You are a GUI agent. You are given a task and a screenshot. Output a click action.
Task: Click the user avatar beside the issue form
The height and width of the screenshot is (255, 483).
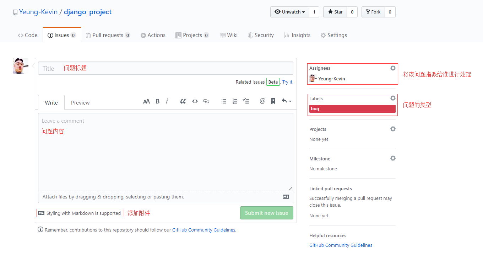pos(21,66)
